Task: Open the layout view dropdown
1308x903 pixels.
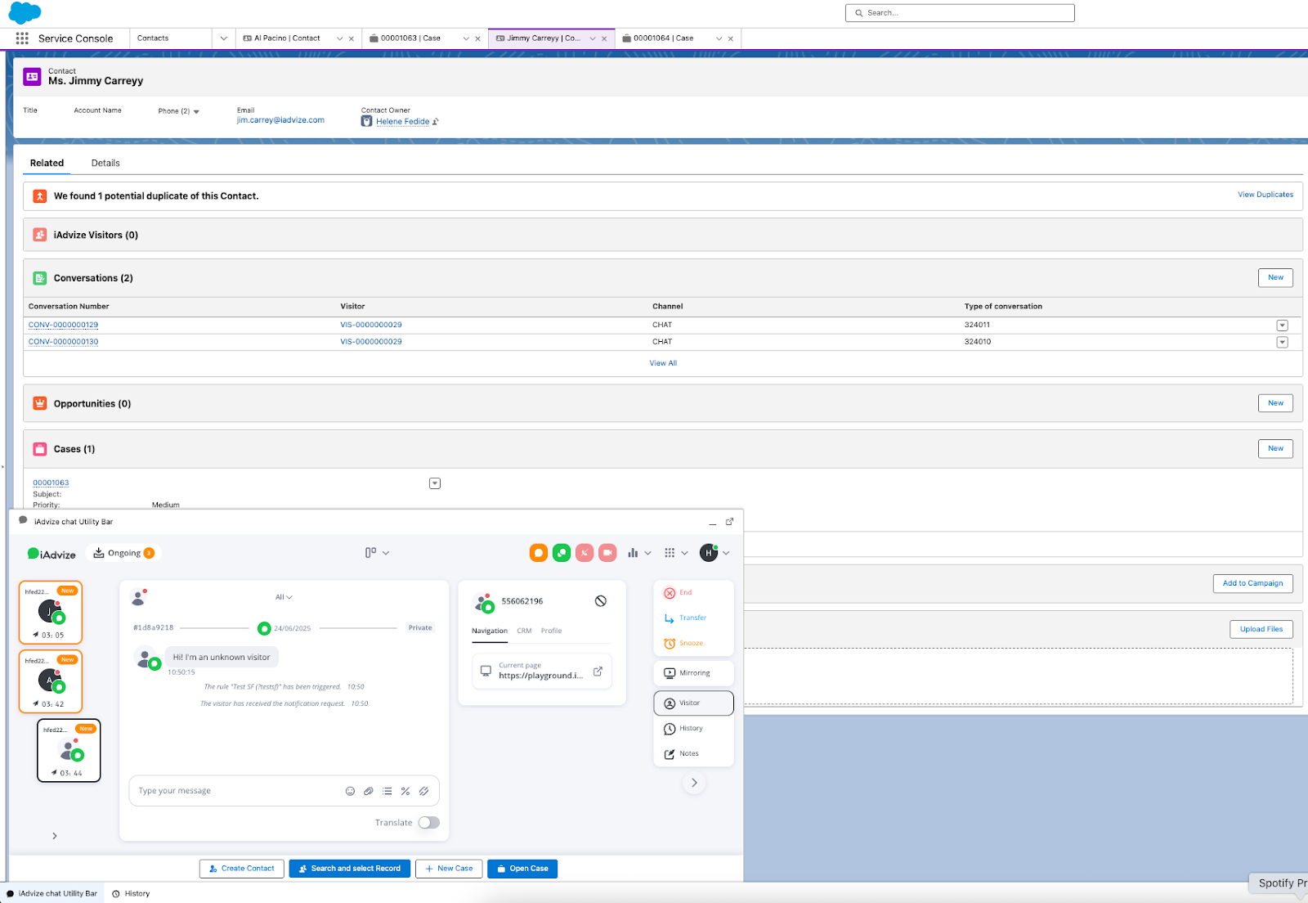Action: pyautogui.click(x=377, y=553)
